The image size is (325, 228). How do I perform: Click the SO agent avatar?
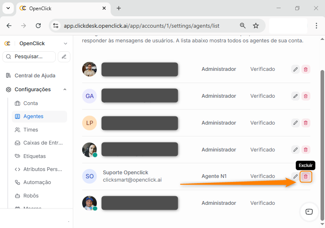(89, 176)
